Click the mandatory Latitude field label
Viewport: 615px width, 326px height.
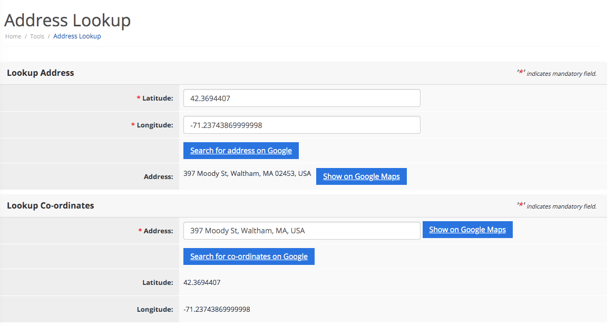[x=157, y=98]
